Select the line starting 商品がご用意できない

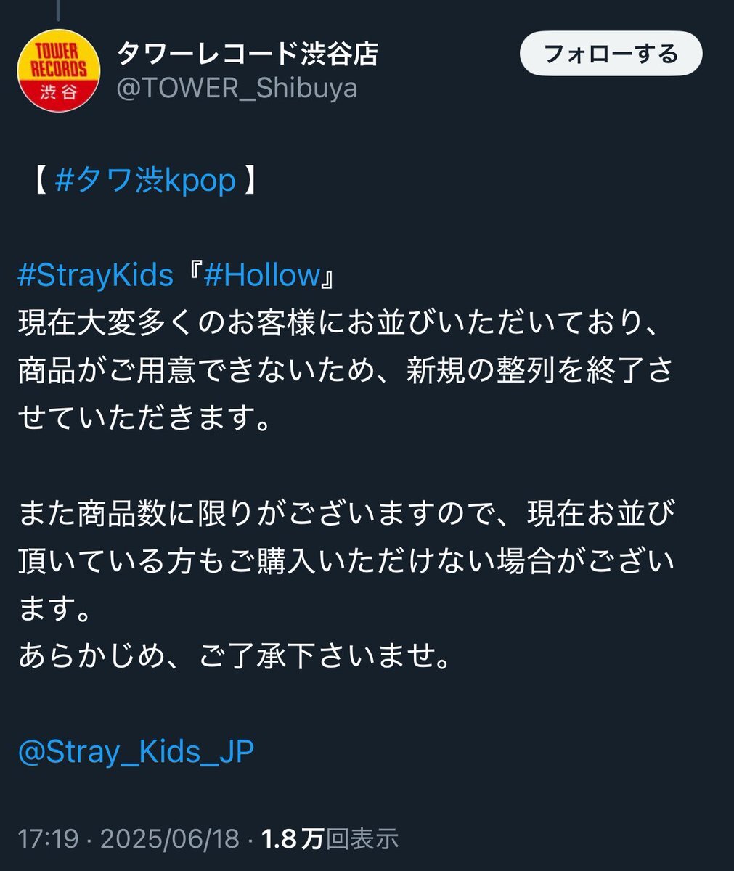346,371
